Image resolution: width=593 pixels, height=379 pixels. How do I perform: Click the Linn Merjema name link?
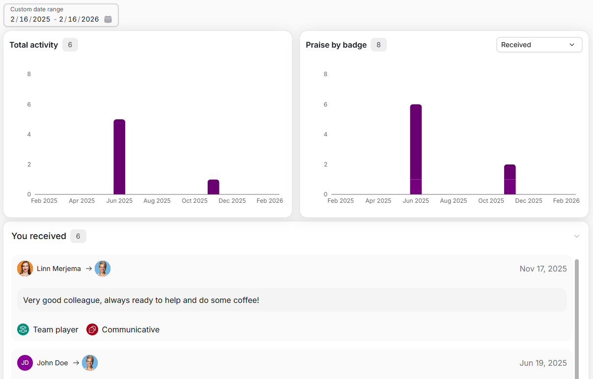(59, 269)
